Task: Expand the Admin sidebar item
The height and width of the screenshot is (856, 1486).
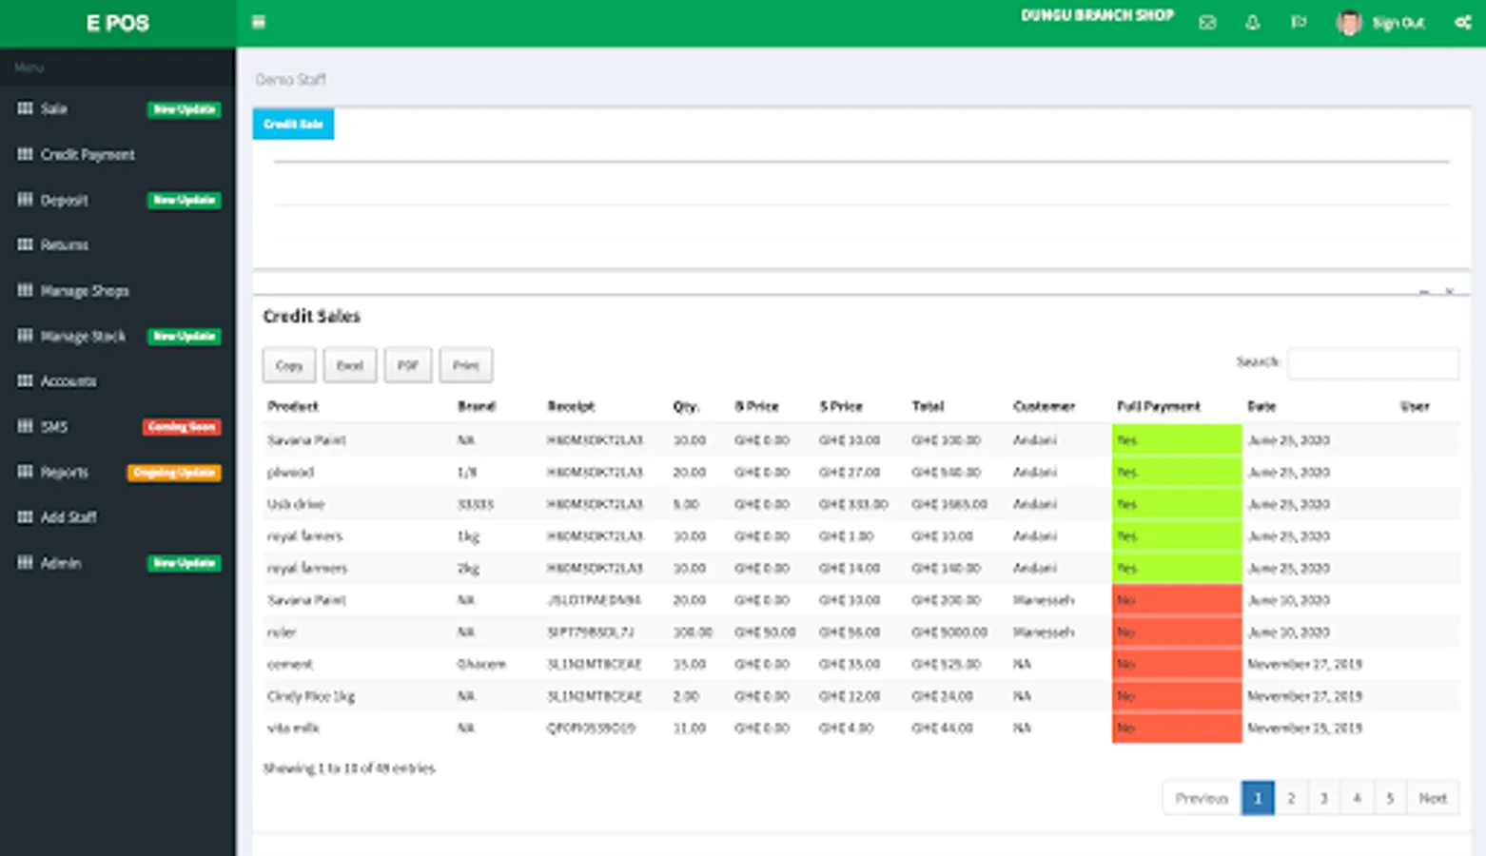Action: tap(60, 563)
